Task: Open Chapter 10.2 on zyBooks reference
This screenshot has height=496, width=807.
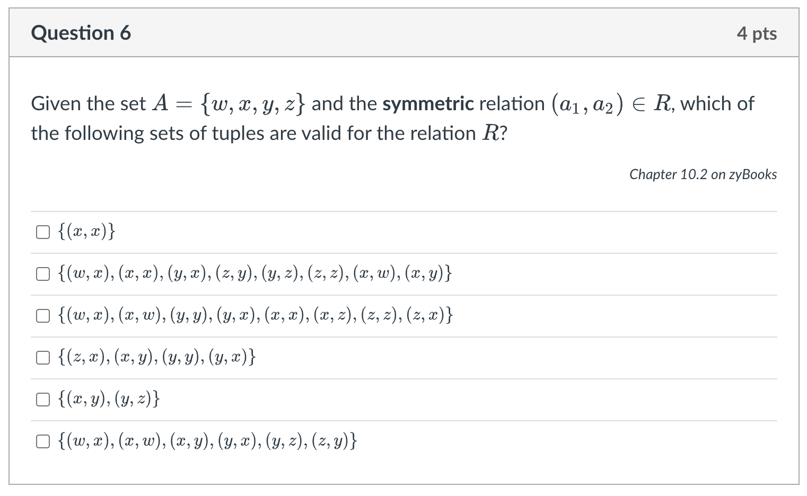Action: pyautogui.click(x=703, y=174)
